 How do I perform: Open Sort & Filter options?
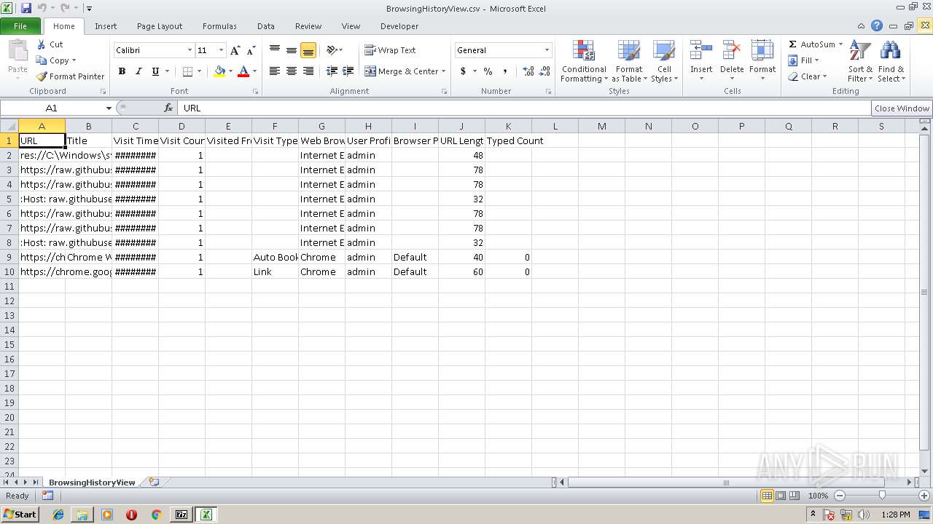[x=860, y=62]
